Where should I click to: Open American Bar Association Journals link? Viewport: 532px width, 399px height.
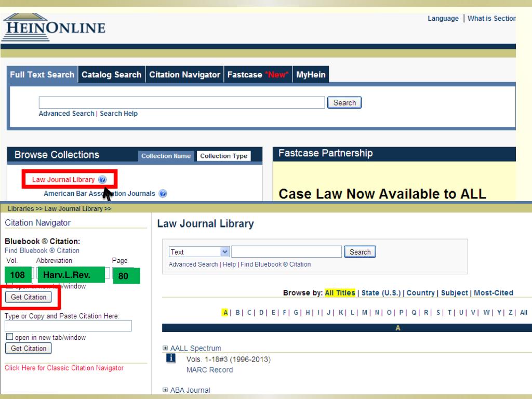click(99, 193)
